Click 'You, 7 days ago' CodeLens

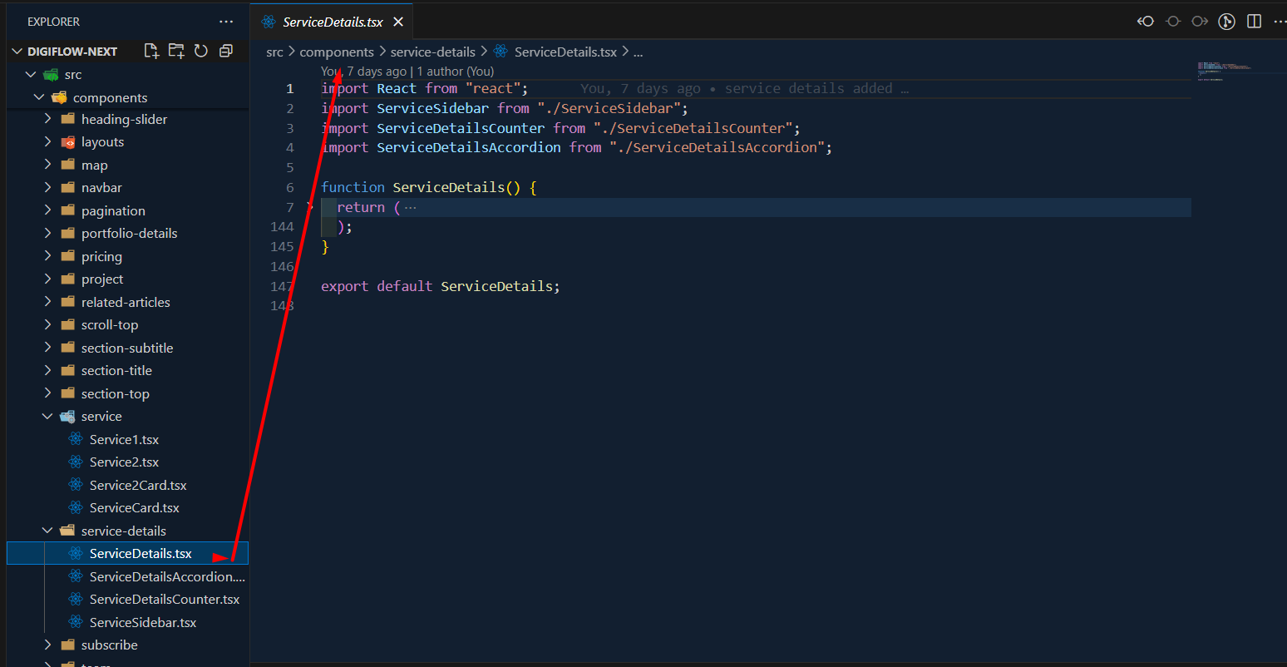pos(364,72)
